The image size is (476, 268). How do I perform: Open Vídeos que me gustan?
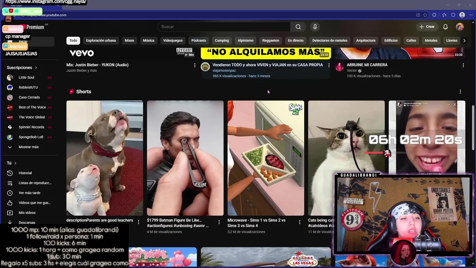pyautogui.click(x=30, y=203)
